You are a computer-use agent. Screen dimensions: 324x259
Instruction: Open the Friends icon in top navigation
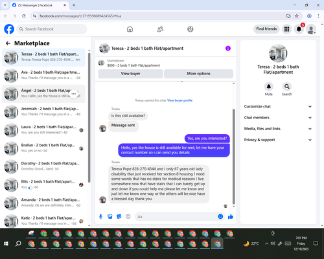[x=160, y=29]
